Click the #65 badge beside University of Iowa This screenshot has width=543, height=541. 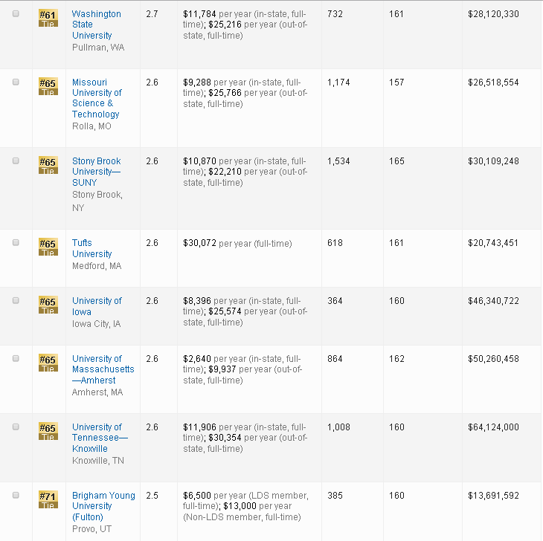click(x=48, y=305)
